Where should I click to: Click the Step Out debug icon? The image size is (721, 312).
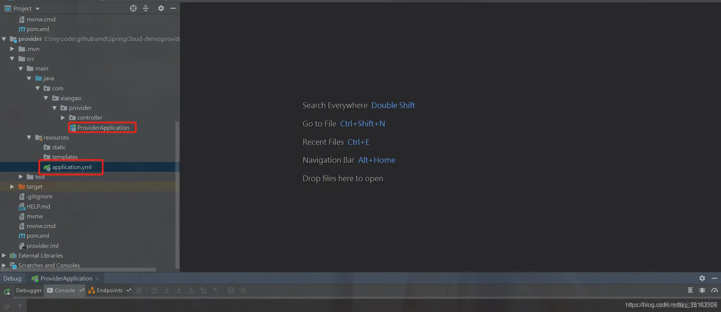[191, 291]
